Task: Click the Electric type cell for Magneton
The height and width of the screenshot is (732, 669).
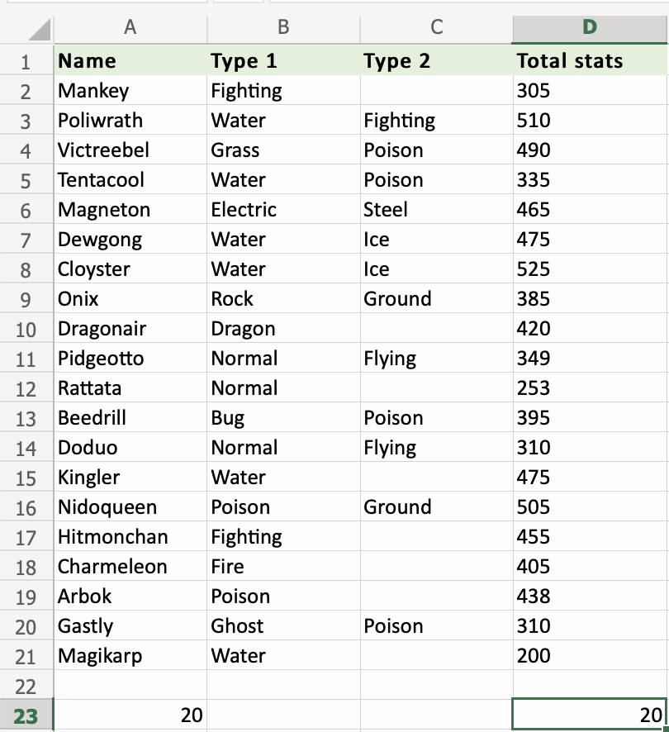Action: click(283, 210)
